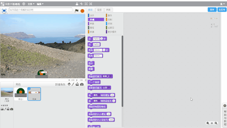Choose new sprite from library icon
This screenshot has height=128, width=227.
(x=69, y=84)
